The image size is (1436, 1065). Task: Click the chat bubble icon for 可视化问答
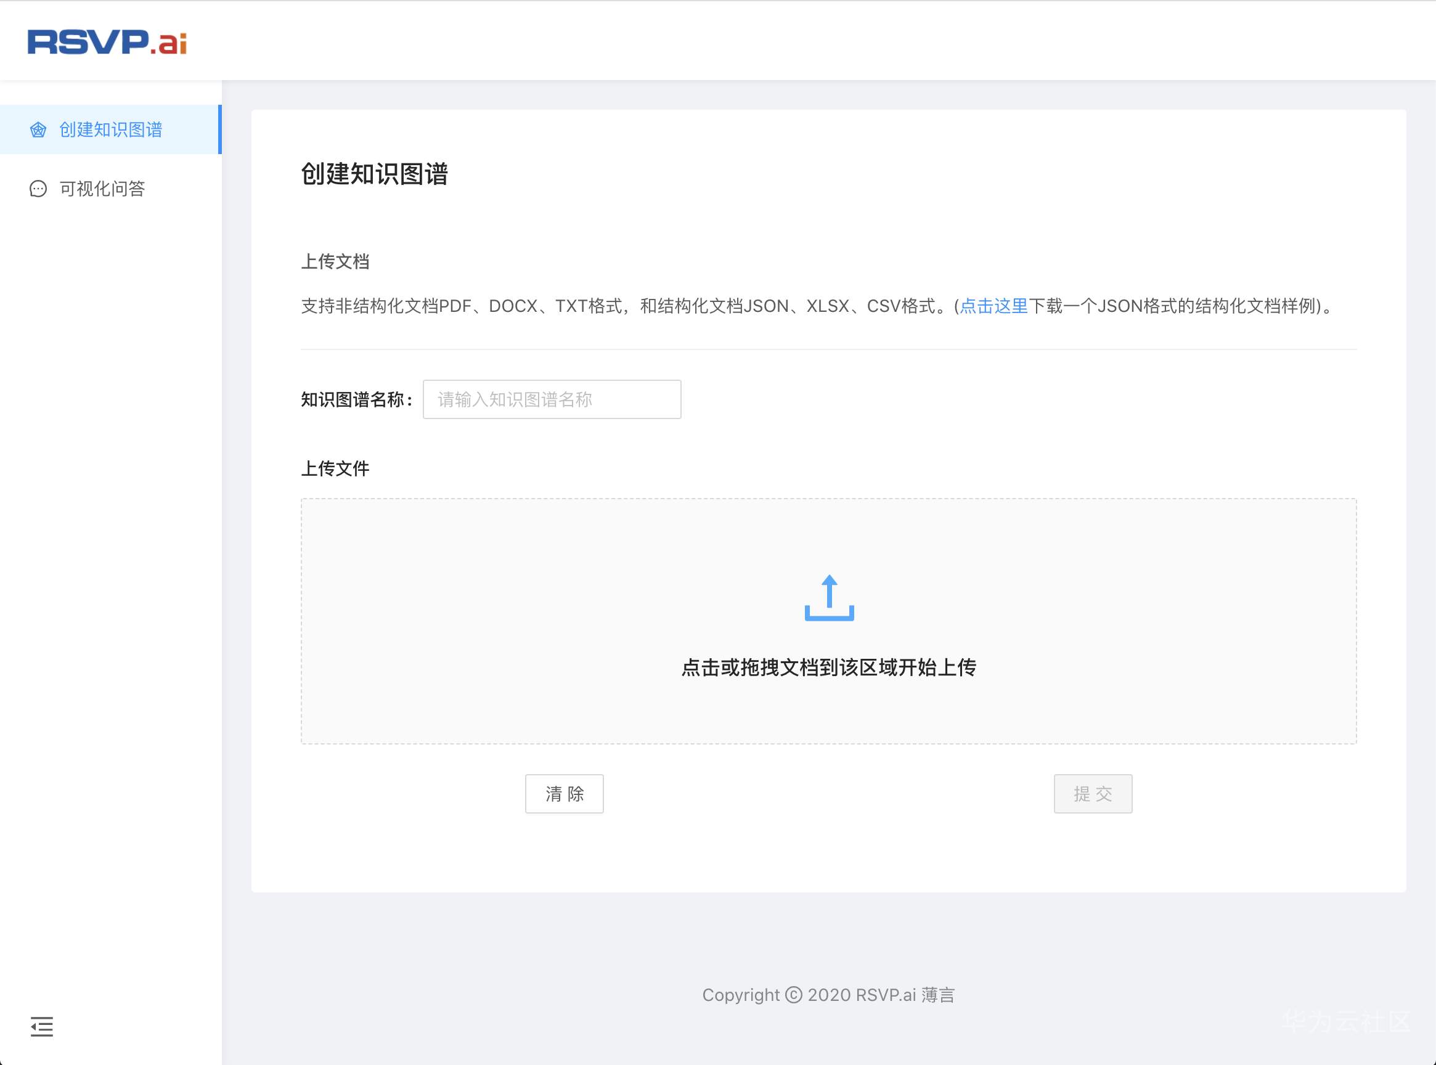[x=38, y=189]
